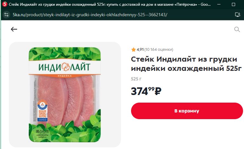The width and height of the screenshot is (244, 149).
Task: Install app icon at address bar end
Action: 237,15
